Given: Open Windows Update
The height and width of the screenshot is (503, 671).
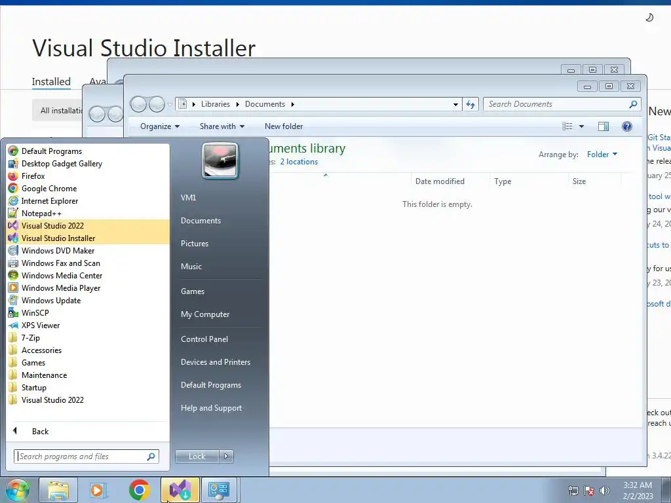Looking at the screenshot, I should tap(88, 300).
